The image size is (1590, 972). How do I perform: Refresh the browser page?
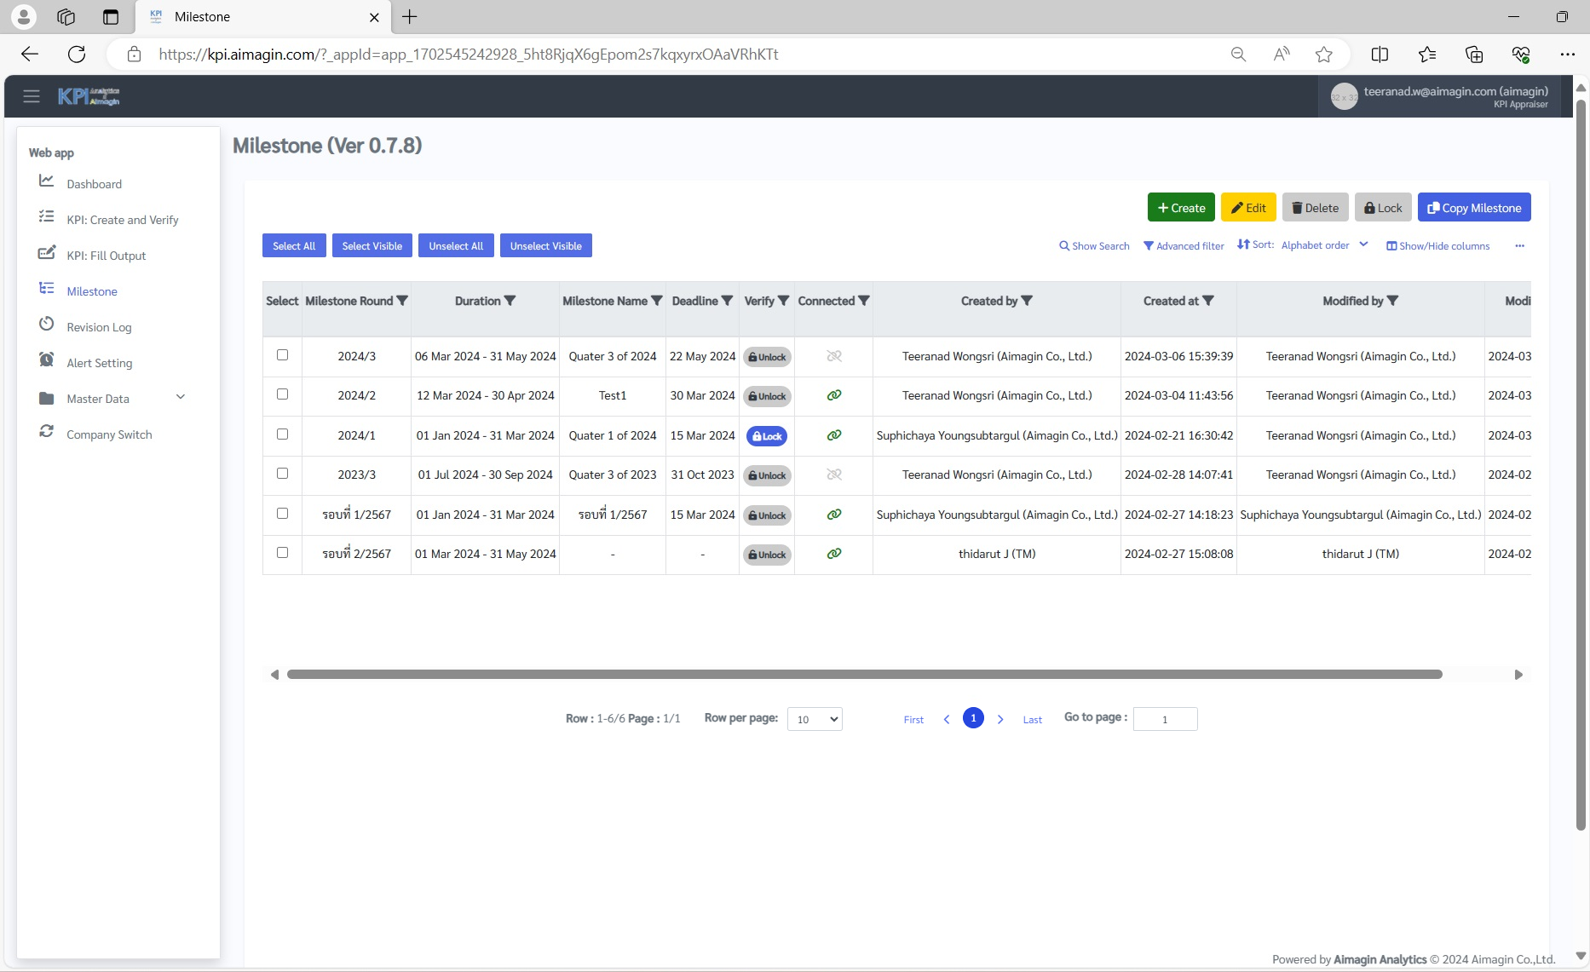pos(77,55)
